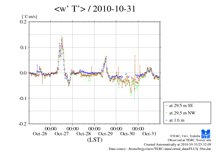Click the red marker for 29.5 m SE

[167, 106]
